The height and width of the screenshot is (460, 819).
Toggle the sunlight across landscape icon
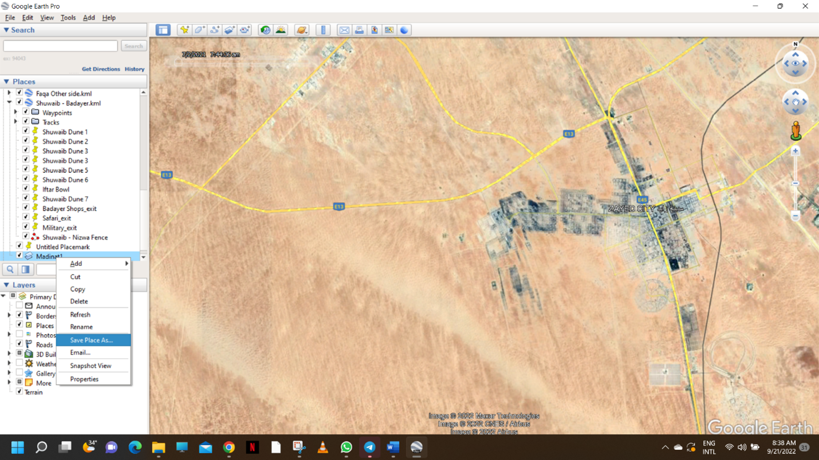(x=281, y=30)
